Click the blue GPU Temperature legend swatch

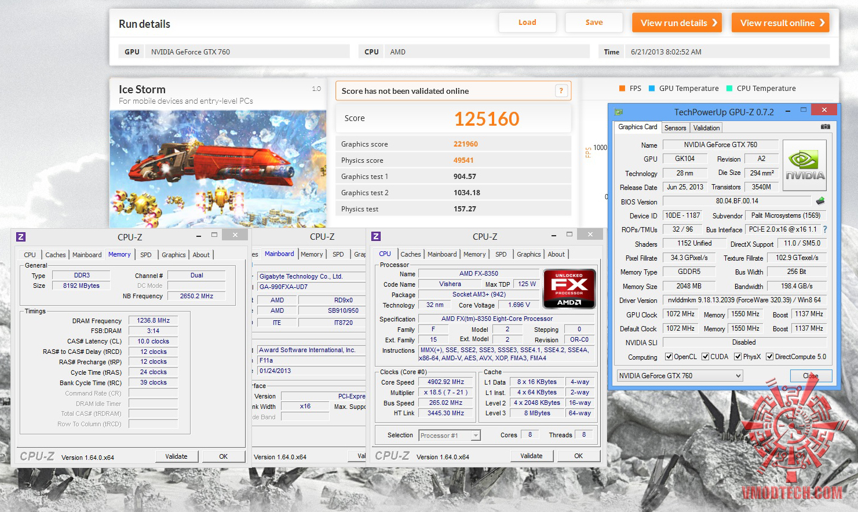pos(652,89)
